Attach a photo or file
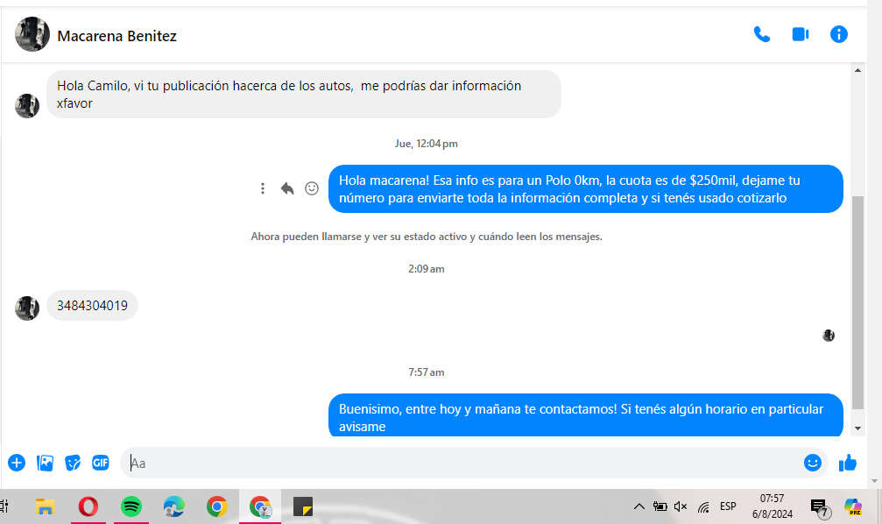Viewport: 882px width, 524px height. (45, 463)
